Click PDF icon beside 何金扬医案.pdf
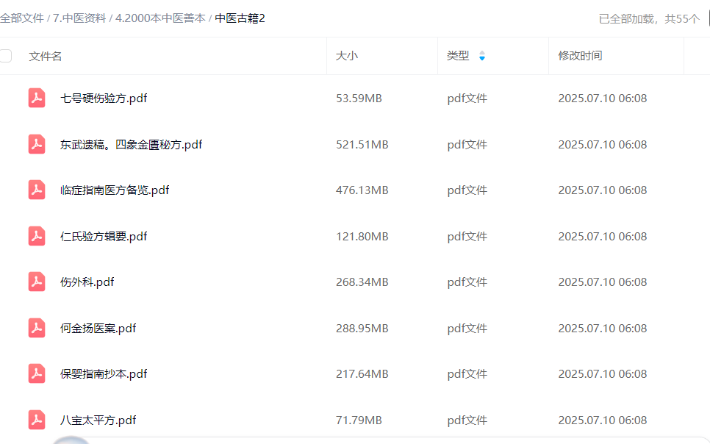The width and height of the screenshot is (710, 444). pos(37,328)
